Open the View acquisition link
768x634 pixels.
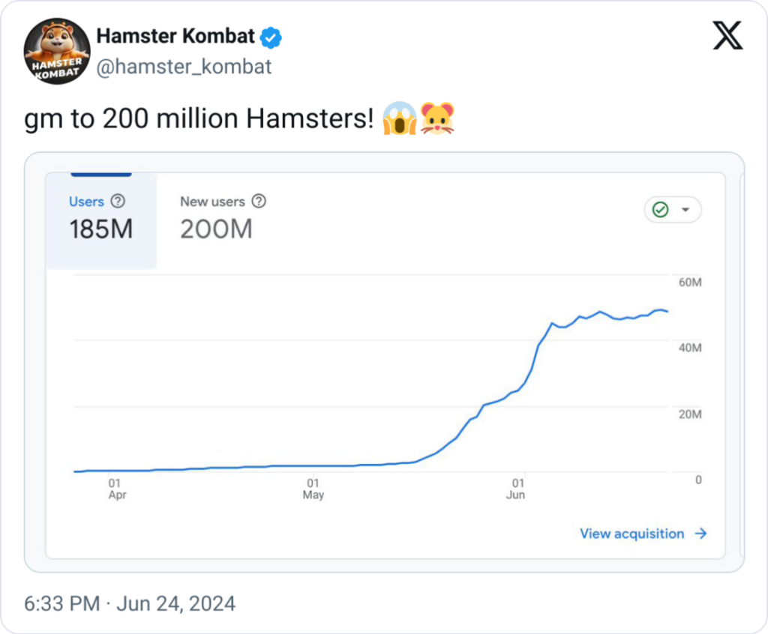[x=631, y=534]
